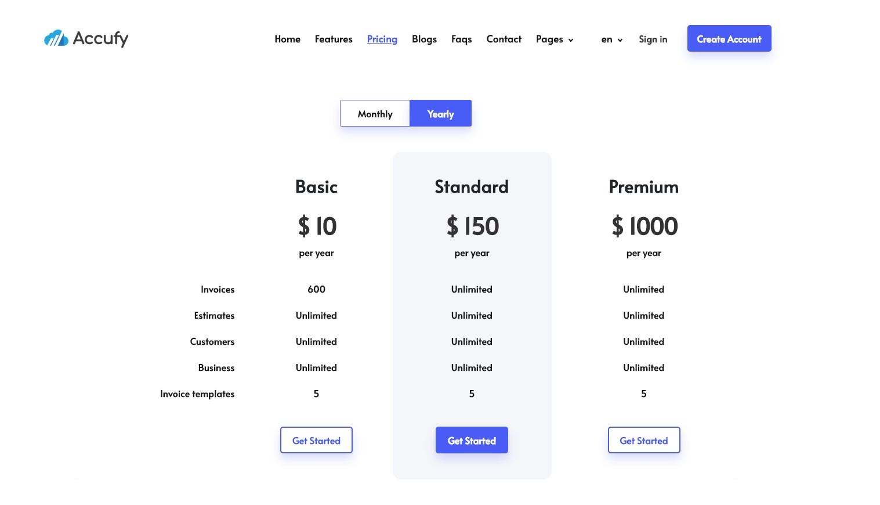
Task: Click the Invoices row label
Action: click(x=218, y=289)
